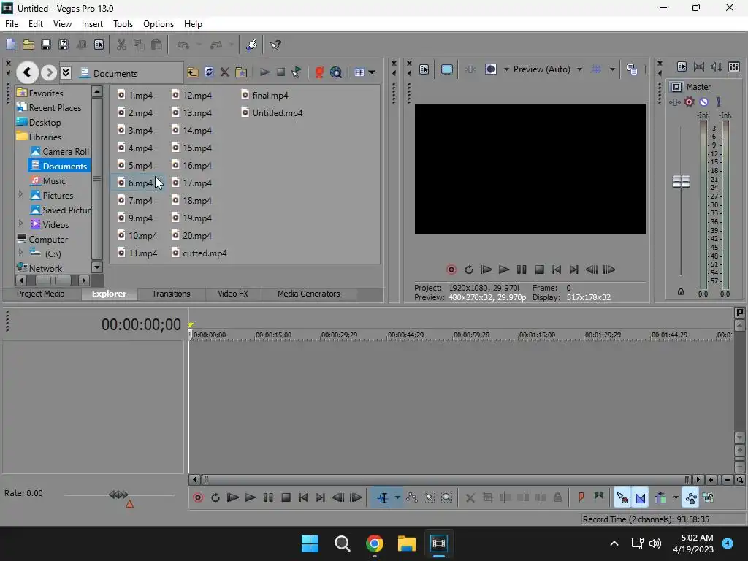Select 6.mp4 in file list
Image resolution: width=748 pixels, height=561 pixels.
click(x=135, y=183)
